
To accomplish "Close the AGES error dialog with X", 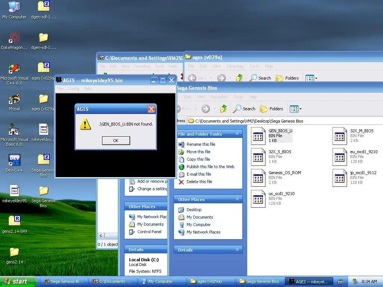I will [151, 109].
